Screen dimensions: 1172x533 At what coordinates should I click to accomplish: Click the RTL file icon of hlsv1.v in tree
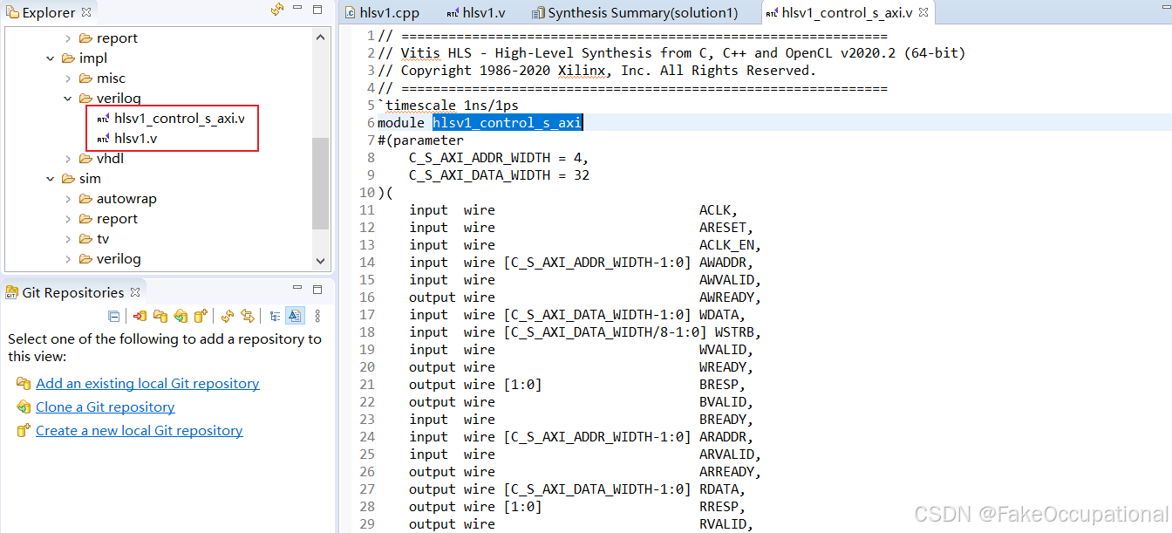(x=103, y=139)
